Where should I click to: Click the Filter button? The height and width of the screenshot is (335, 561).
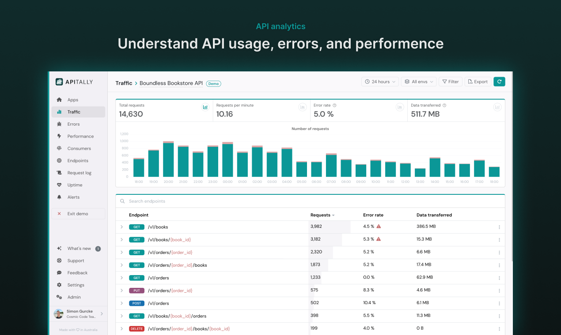(451, 82)
